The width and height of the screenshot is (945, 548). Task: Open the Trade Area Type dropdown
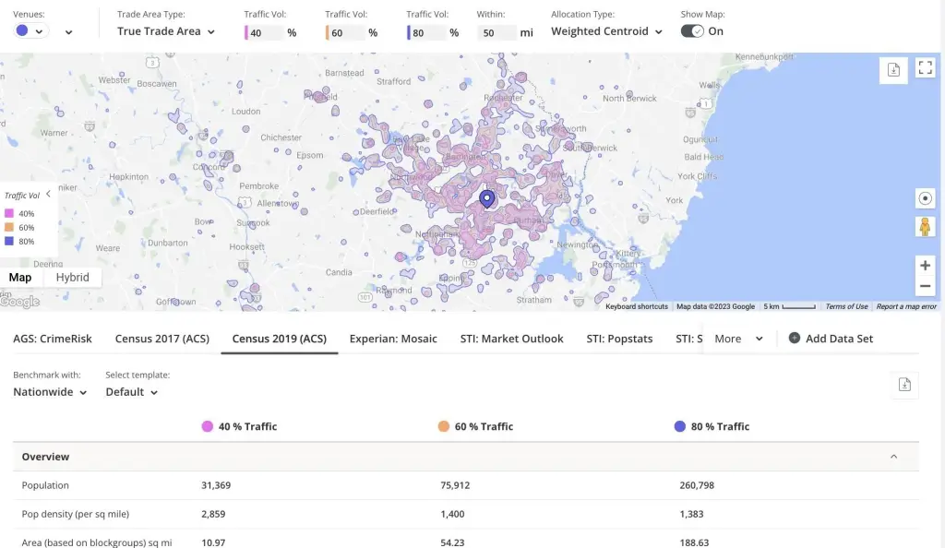click(166, 31)
